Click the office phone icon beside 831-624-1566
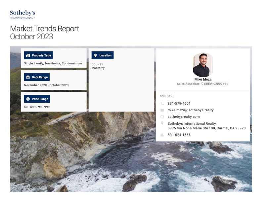 162,135
